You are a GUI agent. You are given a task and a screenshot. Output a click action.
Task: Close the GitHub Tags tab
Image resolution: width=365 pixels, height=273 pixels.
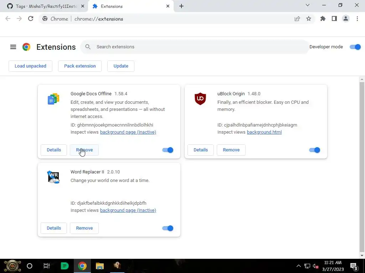[x=83, y=6]
